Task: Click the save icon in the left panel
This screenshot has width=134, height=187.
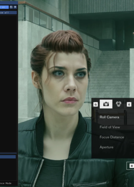Action: (x=11, y=7)
